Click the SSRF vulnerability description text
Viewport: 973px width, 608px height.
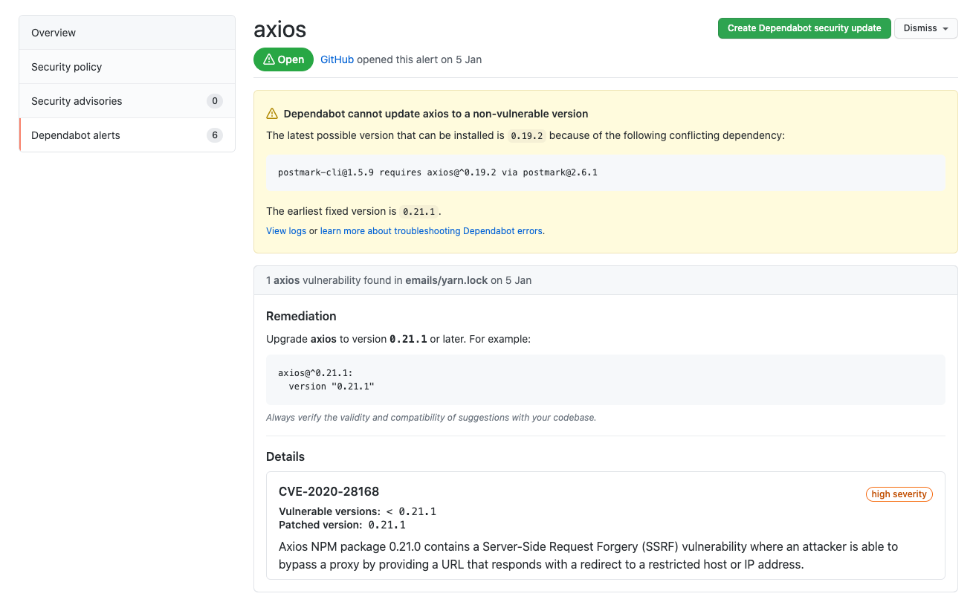[588, 555]
